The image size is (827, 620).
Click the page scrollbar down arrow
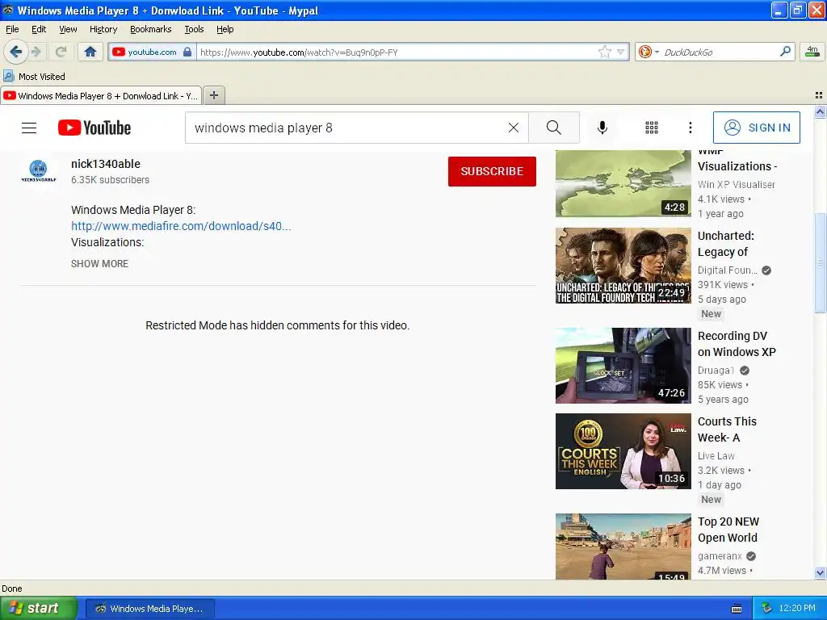coord(820,572)
